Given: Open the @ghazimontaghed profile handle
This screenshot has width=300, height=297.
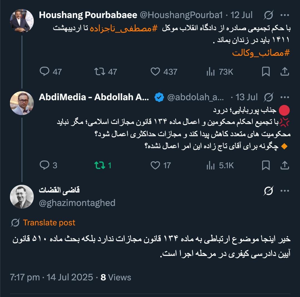Looking at the screenshot, I should 77,203.
